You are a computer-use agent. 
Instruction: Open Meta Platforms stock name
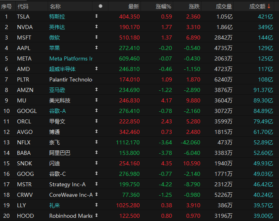71,58
